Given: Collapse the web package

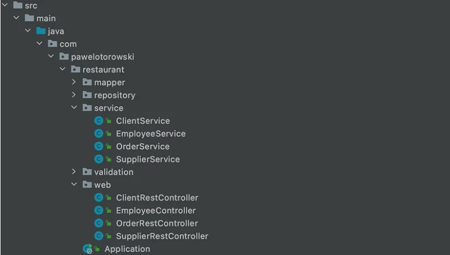Looking at the screenshot, I should 75,185.
